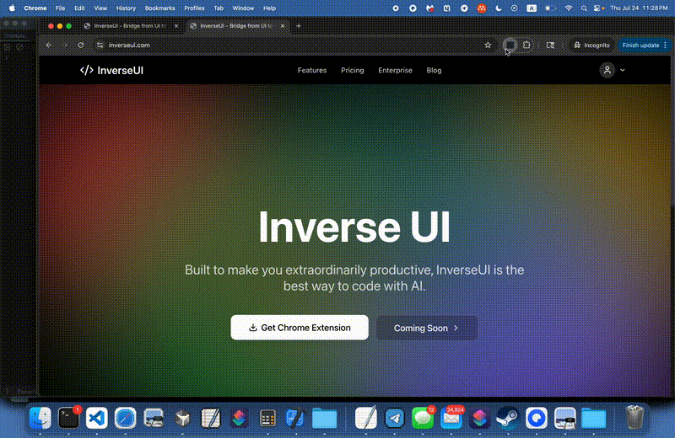Open the Edit menu
This screenshot has width=675, height=438.
[x=79, y=8]
